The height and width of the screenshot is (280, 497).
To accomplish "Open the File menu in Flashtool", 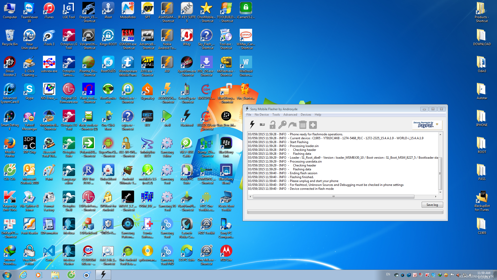I will pyautogui.click(x=249, y=115).
